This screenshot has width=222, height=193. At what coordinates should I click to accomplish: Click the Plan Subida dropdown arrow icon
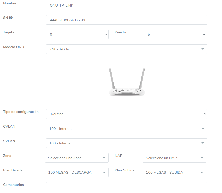(x=202, y=172)
